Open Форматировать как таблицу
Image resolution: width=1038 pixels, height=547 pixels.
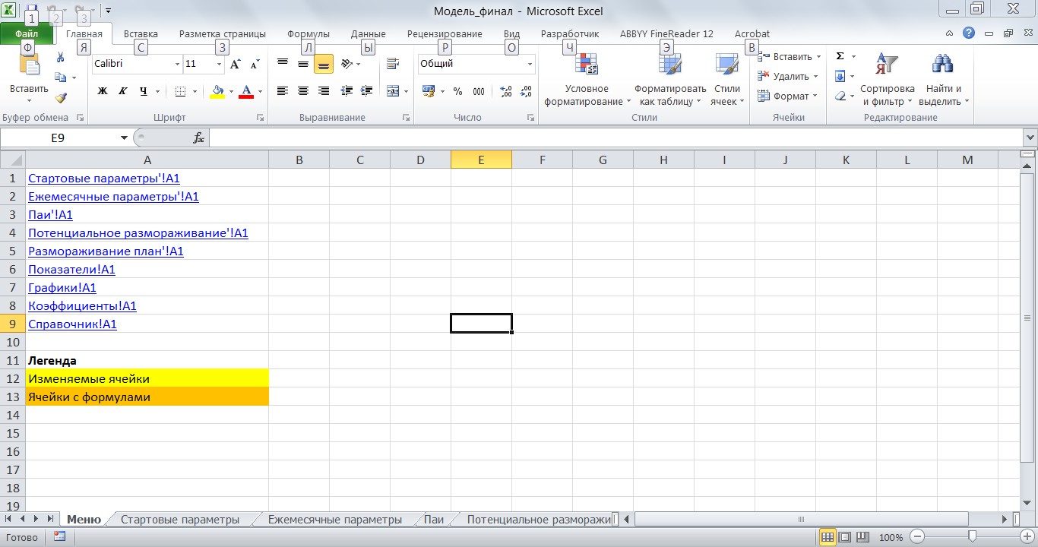tap(671, 79)
